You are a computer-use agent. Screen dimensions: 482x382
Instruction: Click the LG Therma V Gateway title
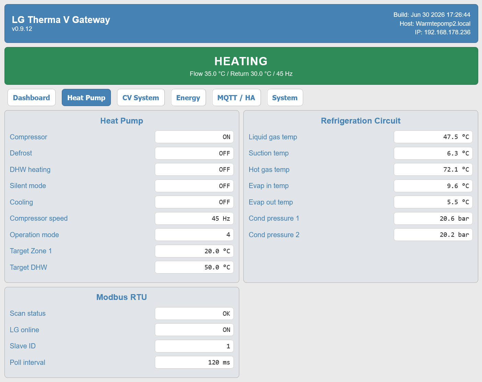61,20
